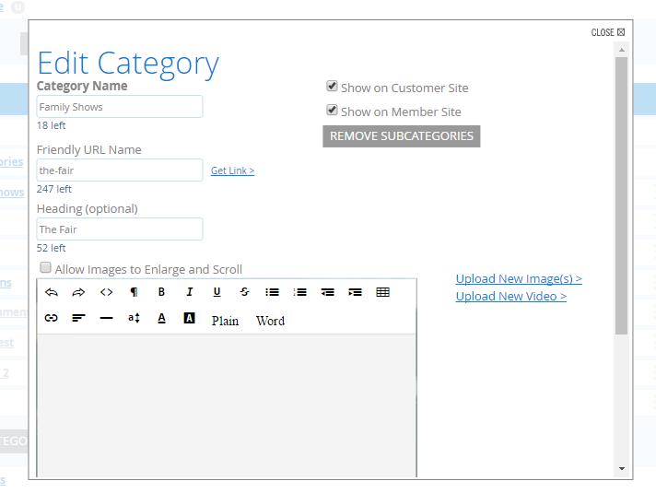
Task: Open the font color icon
Action: 161,318
